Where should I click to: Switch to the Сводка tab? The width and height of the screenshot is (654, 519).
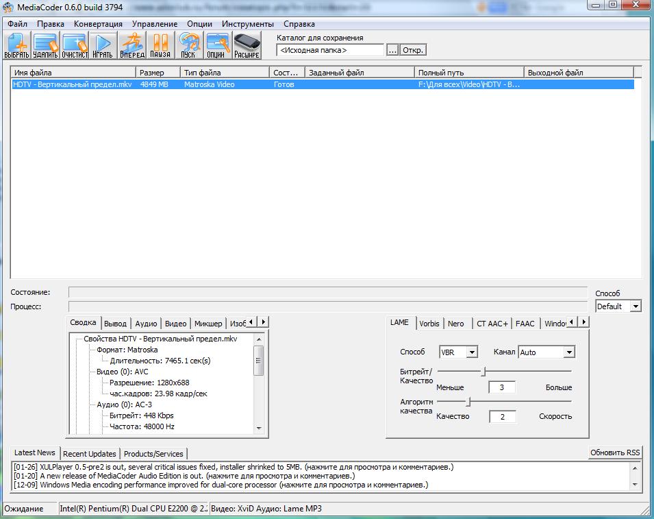[83, 323]
